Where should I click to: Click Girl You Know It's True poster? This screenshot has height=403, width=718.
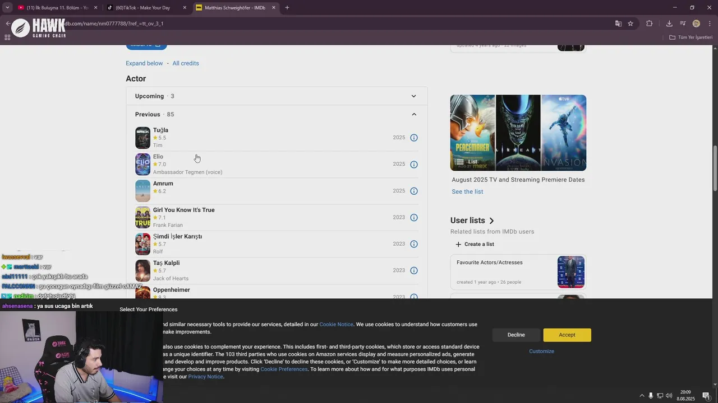tap(142, 218)
